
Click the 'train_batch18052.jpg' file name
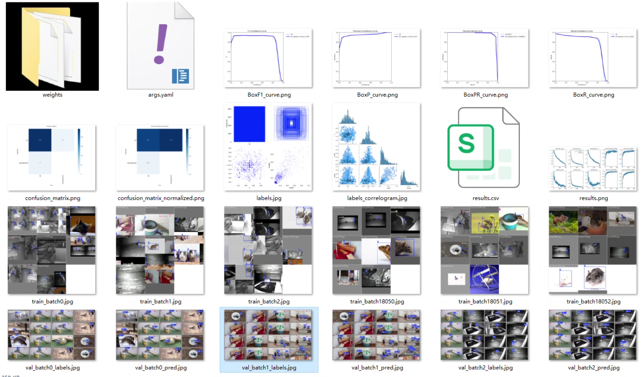[593, 302]
